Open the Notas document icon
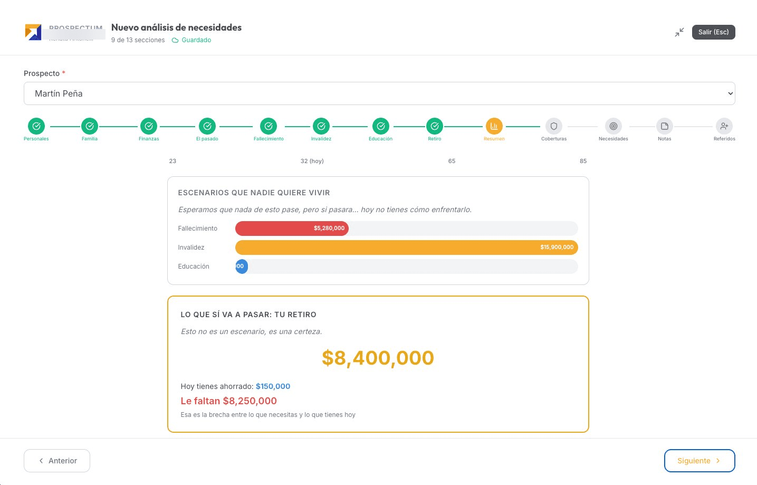757x485 pixels. (x=665, y=126)
